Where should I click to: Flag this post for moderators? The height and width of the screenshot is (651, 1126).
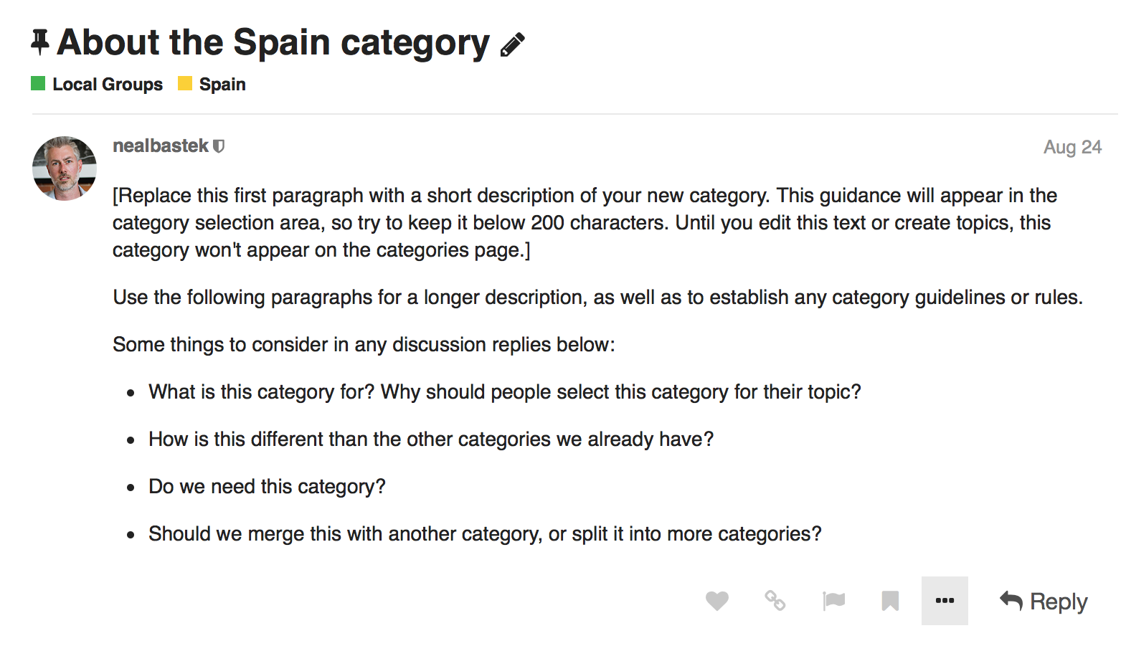click(833, 601)
